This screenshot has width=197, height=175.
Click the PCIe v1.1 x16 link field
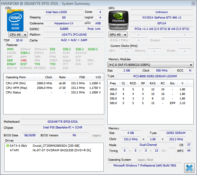[x=162, y=29]
